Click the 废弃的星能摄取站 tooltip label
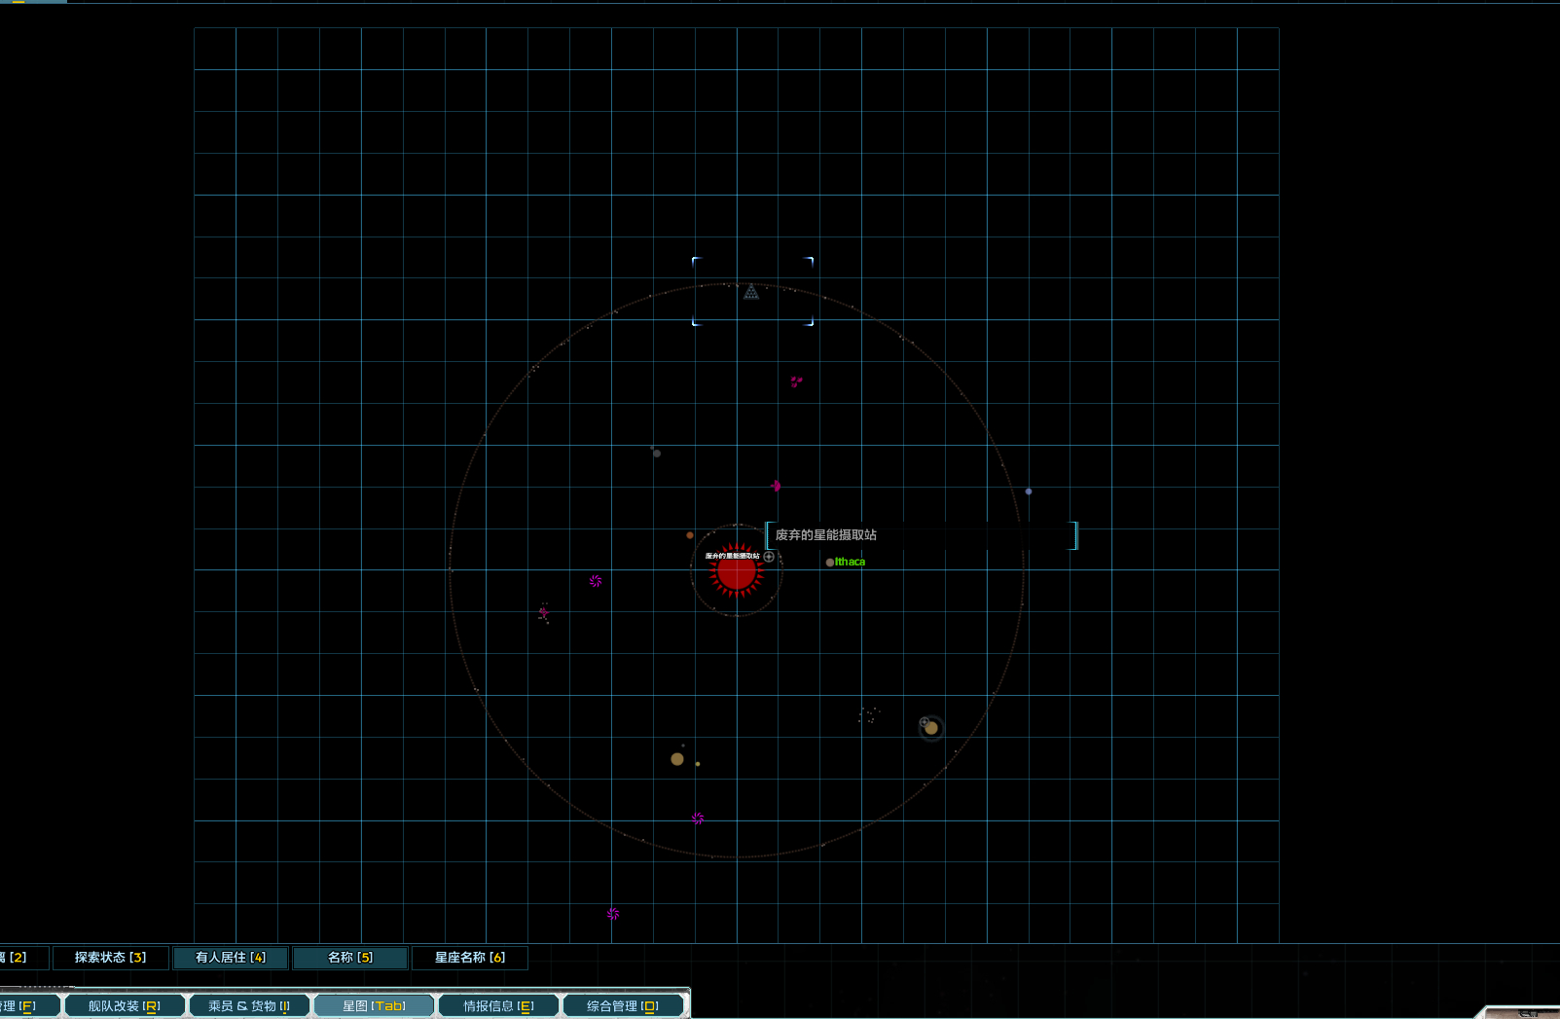Image resolution: width=1560 pixels, height=1019 pixels. 825,535
